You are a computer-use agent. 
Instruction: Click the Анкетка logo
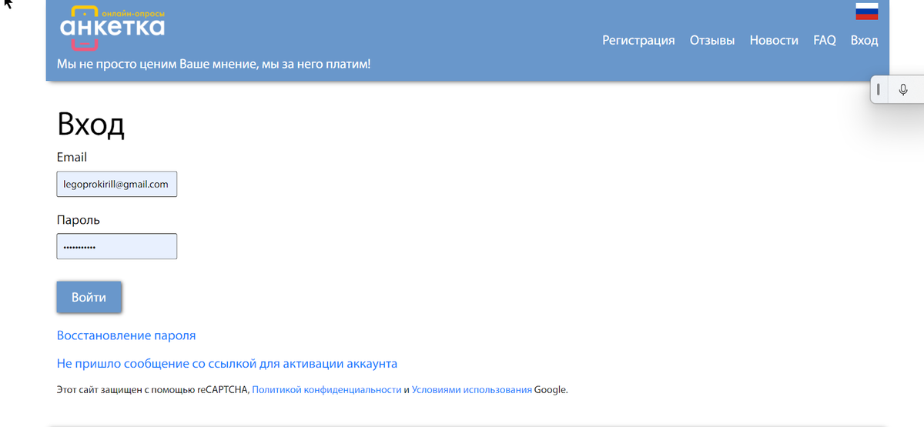(112, 27)
